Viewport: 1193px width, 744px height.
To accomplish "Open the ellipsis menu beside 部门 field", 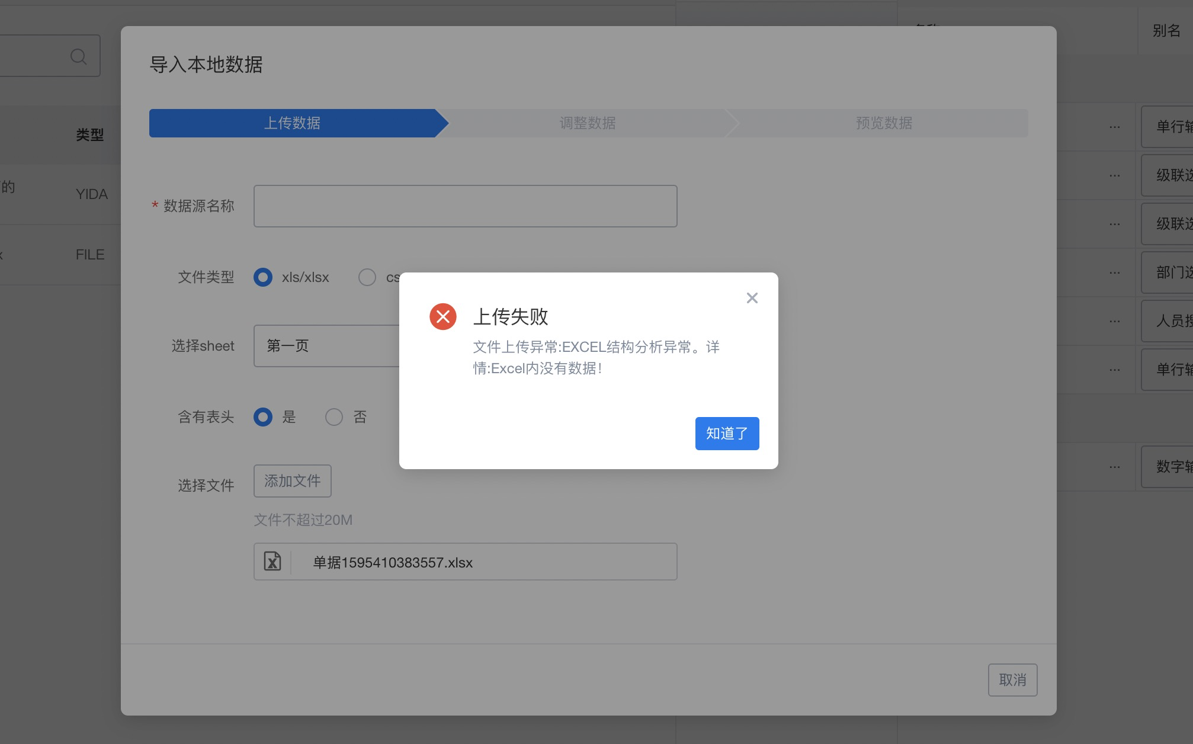I will [x=1114, y=272].
